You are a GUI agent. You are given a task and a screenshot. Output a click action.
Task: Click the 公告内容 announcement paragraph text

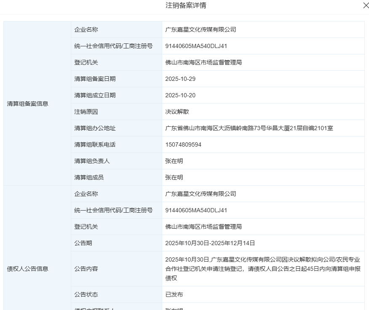coord(262,269)
